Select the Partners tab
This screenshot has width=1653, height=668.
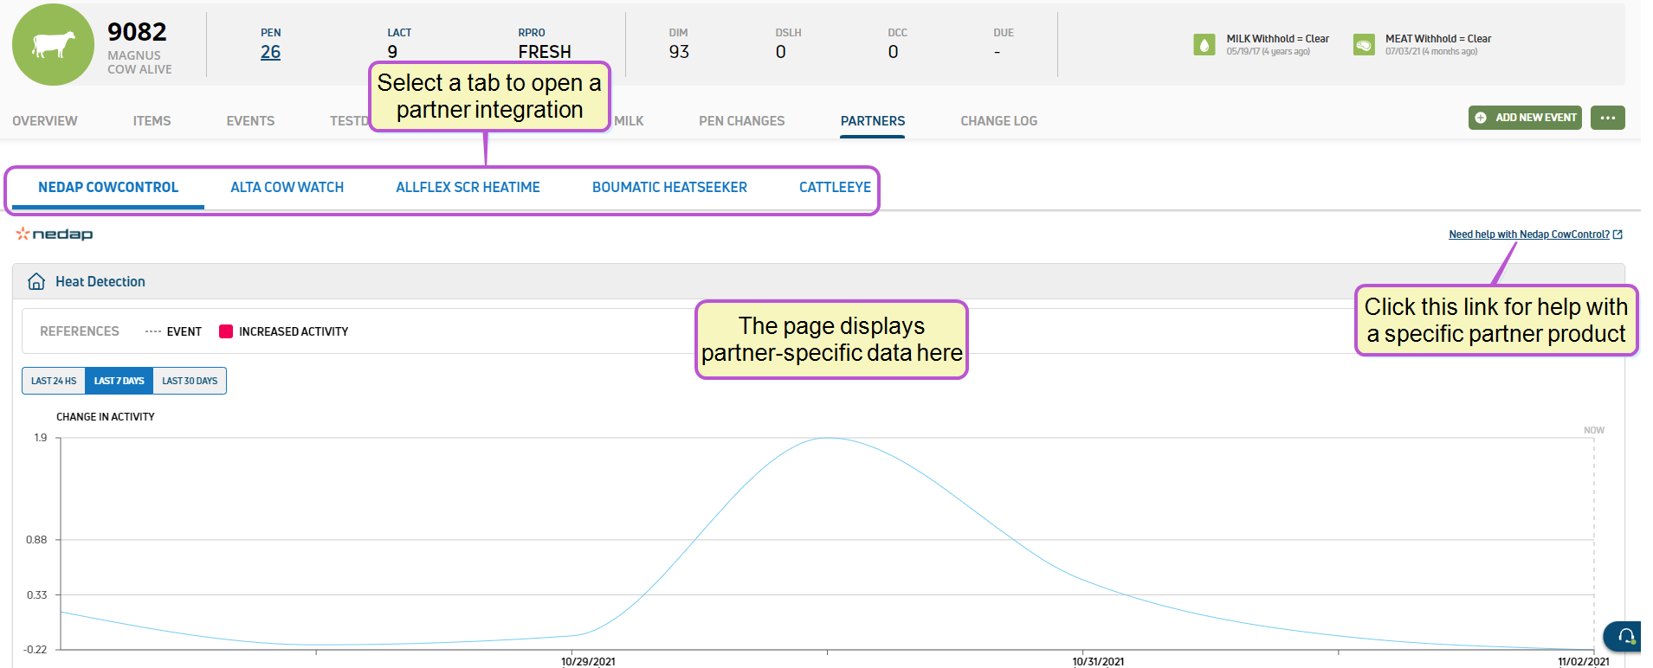point(873,121)
